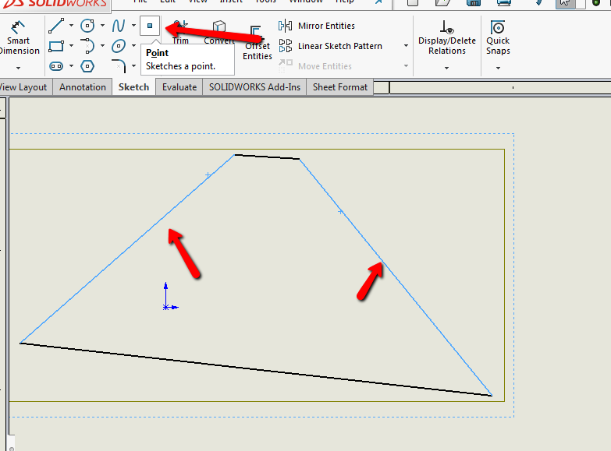Open the Evaluate tab

179,86
